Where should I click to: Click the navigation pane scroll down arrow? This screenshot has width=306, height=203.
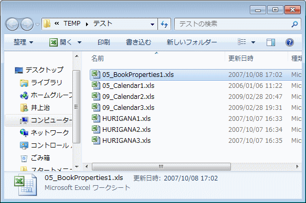click(x=77, y=167)
